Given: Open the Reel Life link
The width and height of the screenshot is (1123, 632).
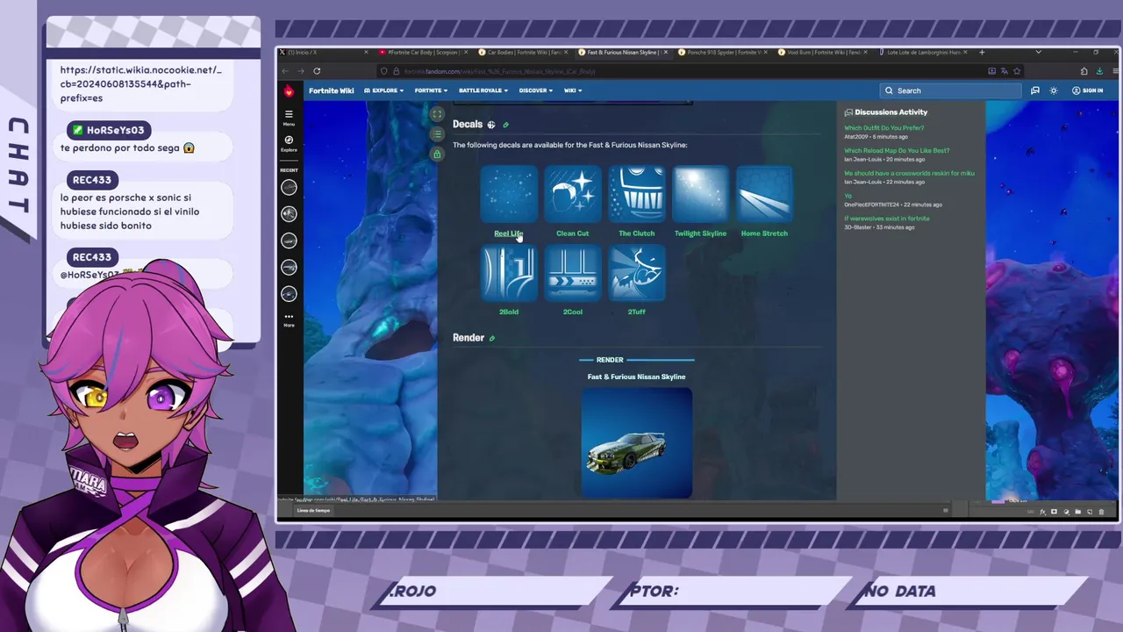Looking at the screenshot, I should pyautogui.click(x=508, y=233).
